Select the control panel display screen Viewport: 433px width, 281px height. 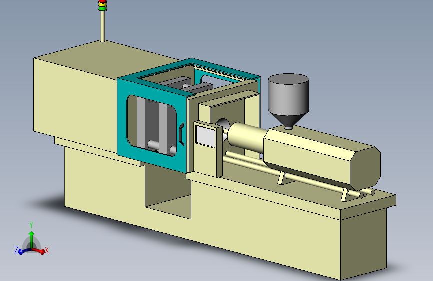(205, 136)
